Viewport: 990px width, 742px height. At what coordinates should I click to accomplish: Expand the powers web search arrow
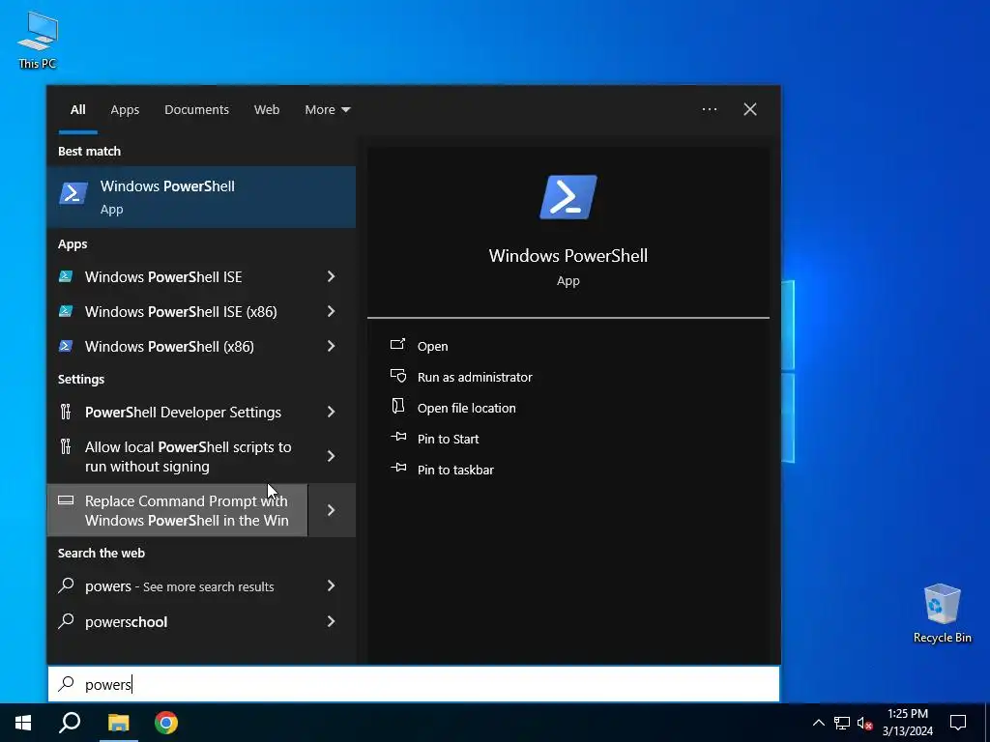click(331, 585)
